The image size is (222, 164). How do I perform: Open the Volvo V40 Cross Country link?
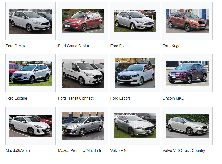pos(184,151)
